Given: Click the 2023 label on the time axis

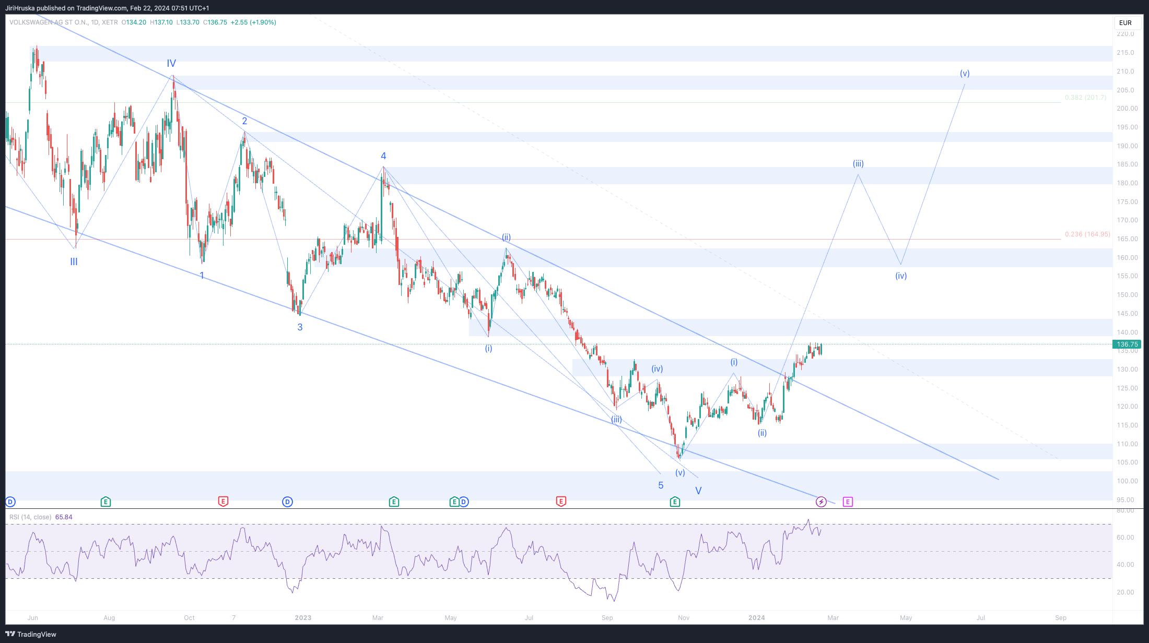Looking at the screenshot, I should click(303, 618).
